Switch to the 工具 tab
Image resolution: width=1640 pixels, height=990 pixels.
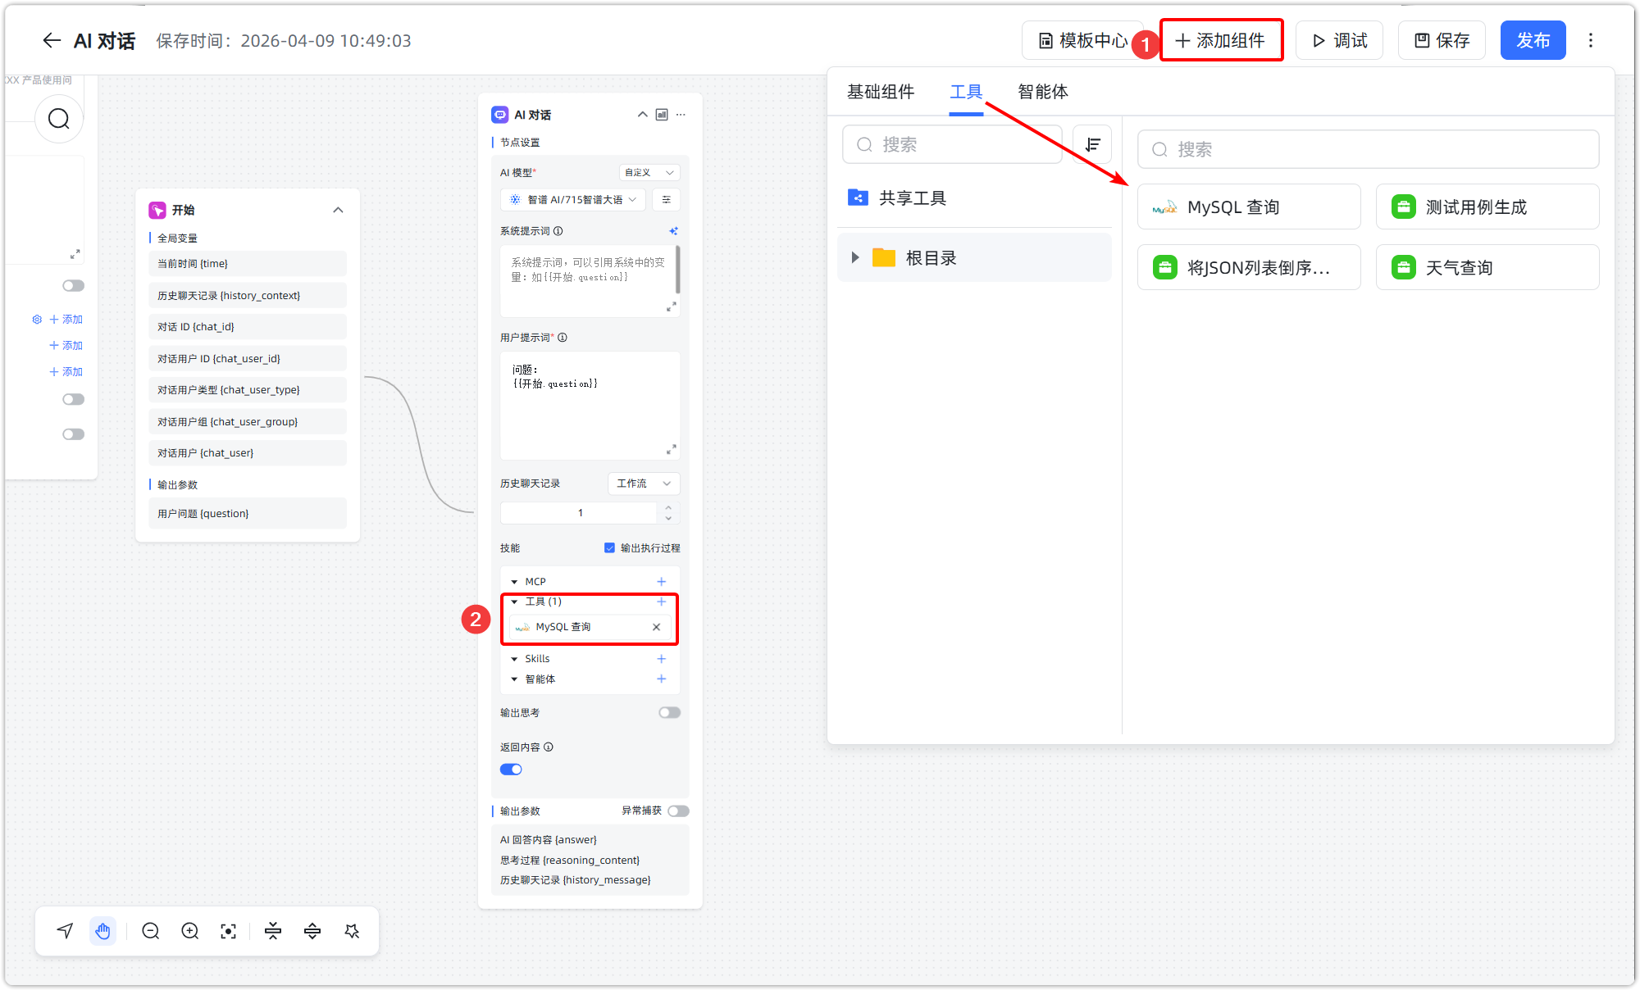966,92
